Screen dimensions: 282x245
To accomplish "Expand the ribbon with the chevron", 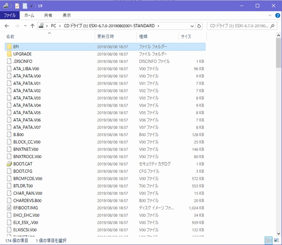I will (x=270, y=15).
